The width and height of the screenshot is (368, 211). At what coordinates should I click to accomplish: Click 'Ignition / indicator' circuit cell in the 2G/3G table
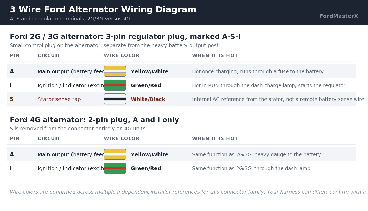click(x=71, y=86)
